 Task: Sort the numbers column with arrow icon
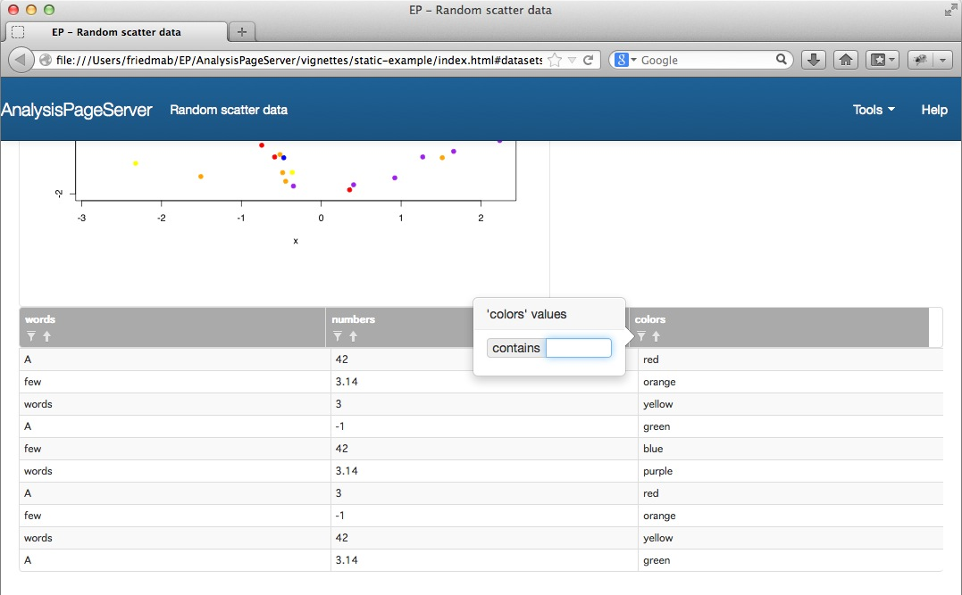coord(353,336)
